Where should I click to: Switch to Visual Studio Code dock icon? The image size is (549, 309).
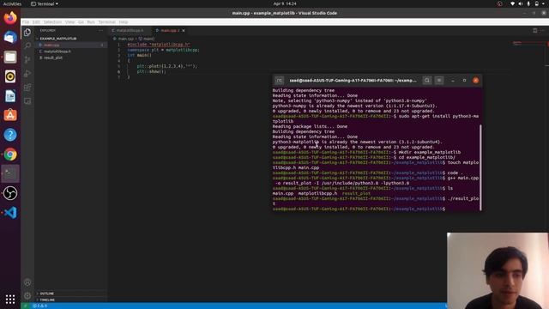(x=10, y=213)
